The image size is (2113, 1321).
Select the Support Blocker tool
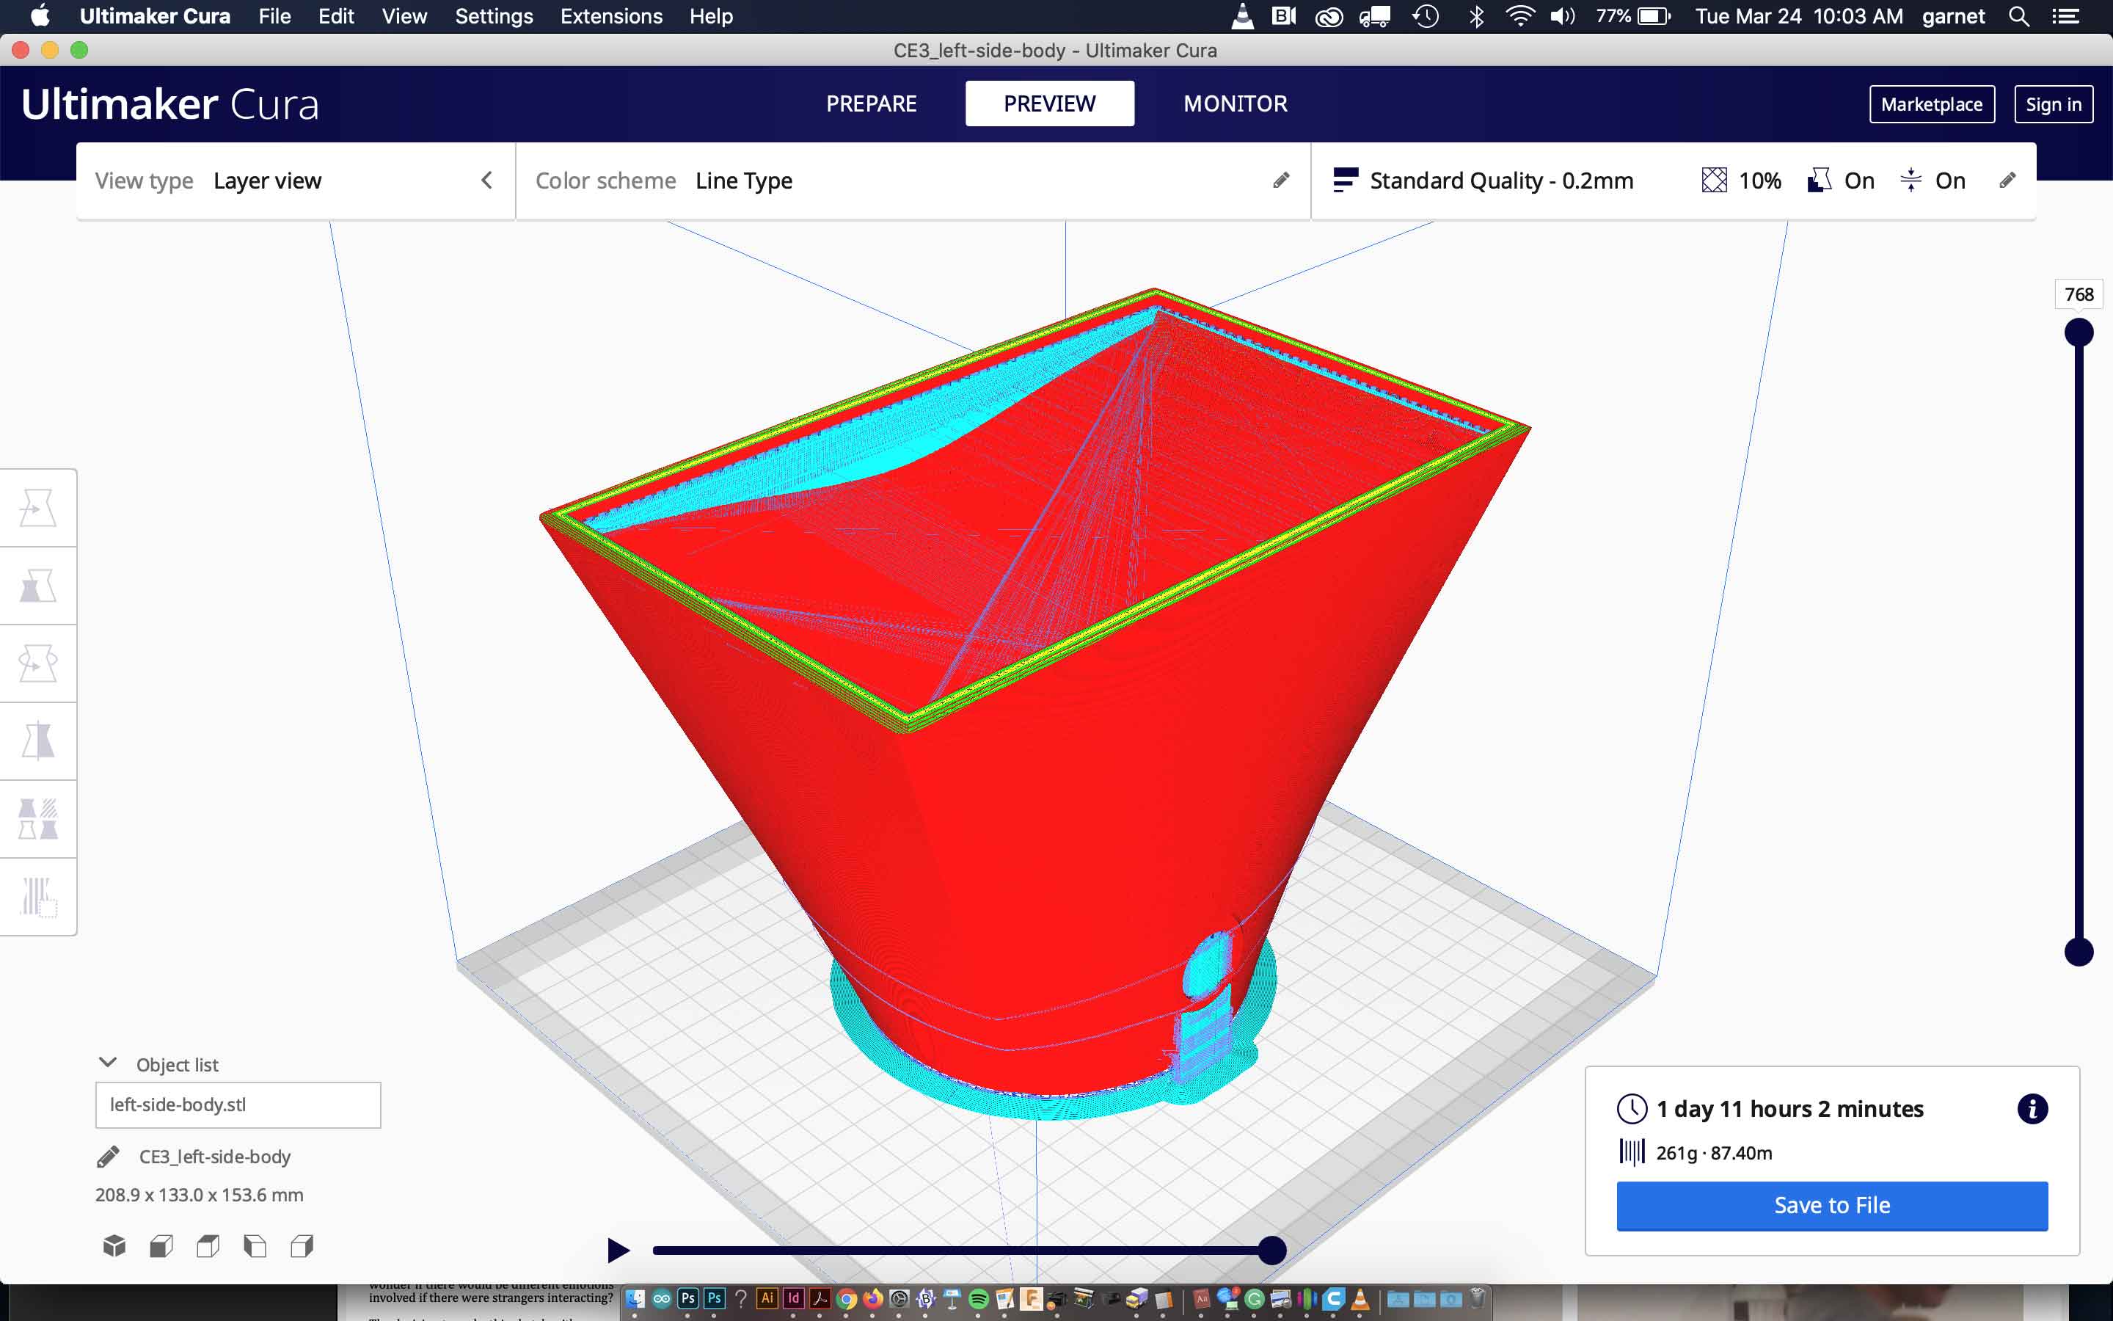point(37,896)
